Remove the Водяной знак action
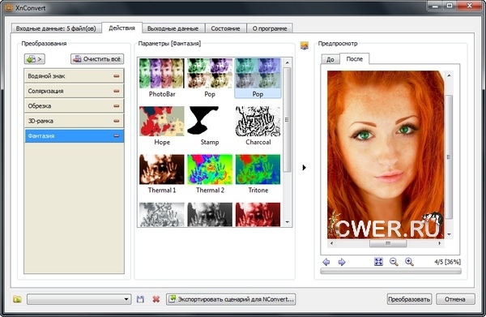 coord(116,76)
